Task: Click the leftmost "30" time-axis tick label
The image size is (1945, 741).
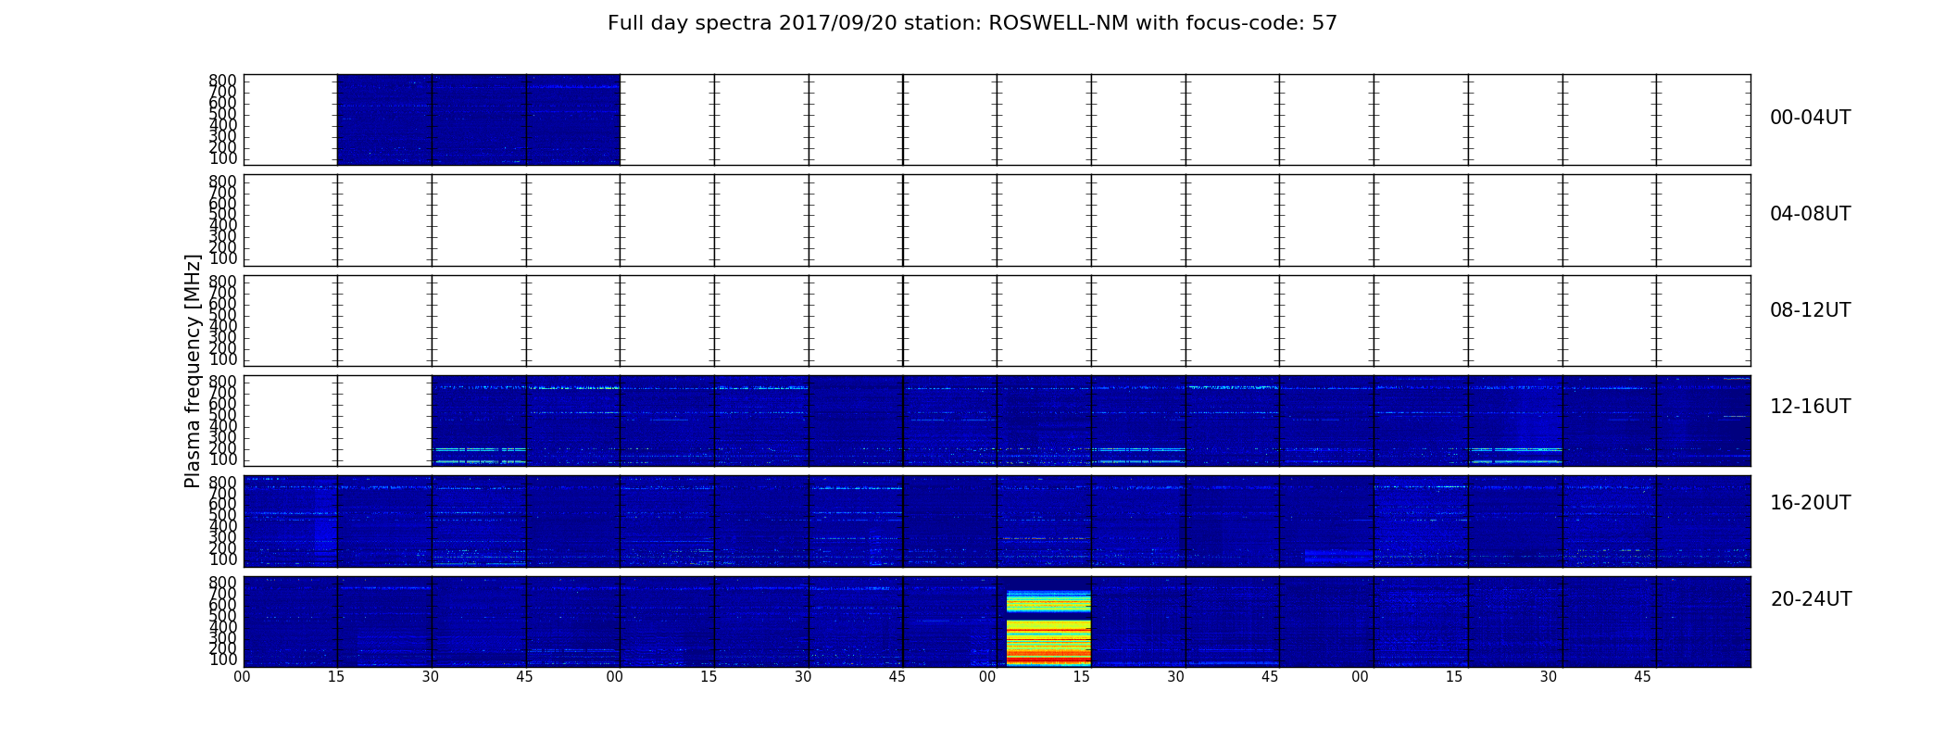Action: click(x=431, y=677)
